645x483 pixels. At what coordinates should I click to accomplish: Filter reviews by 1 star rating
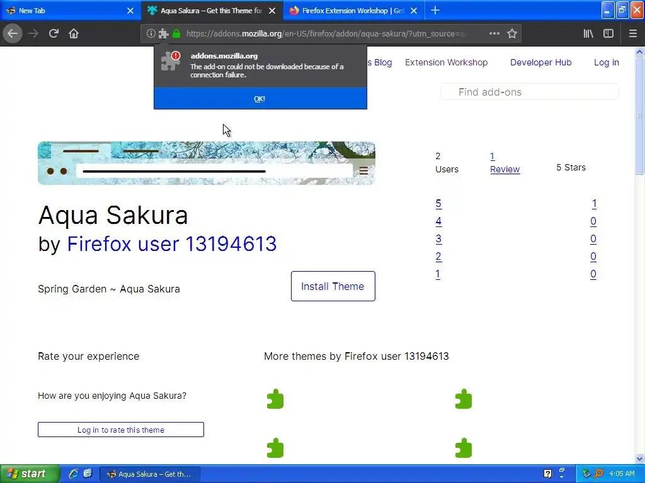coord(438,274)
